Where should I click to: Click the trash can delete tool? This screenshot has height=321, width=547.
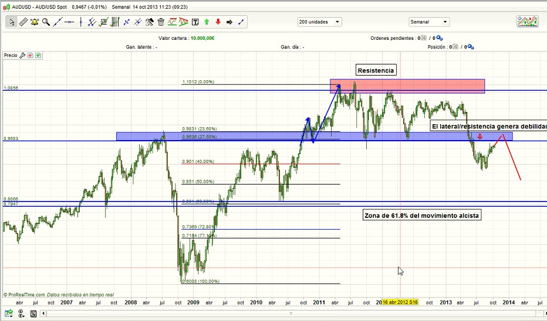[161, 22]
